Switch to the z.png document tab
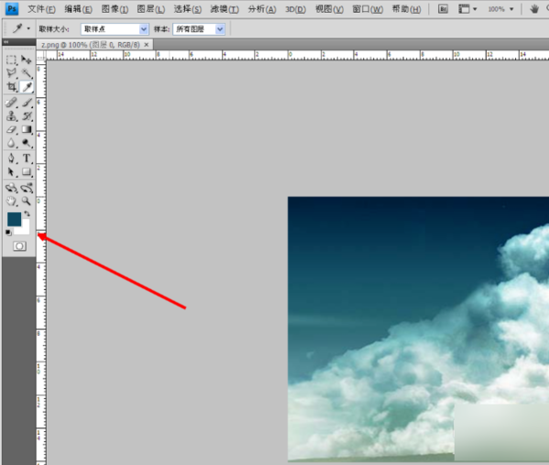 coord(91,45)
